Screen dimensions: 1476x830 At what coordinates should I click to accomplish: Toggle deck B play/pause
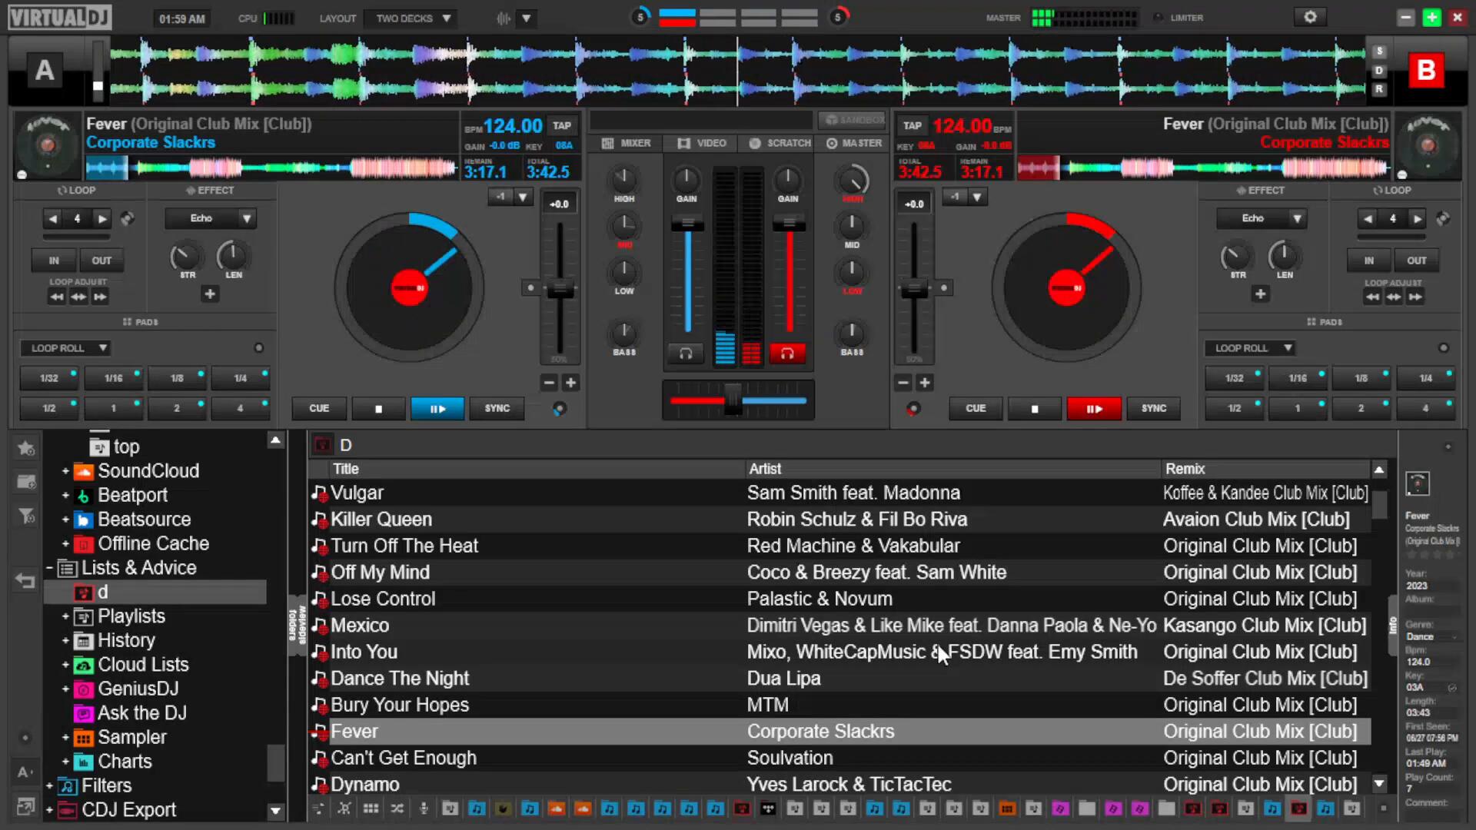point(1093,409)
